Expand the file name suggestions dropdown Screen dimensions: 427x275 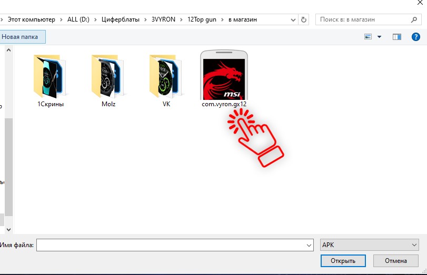309,245
